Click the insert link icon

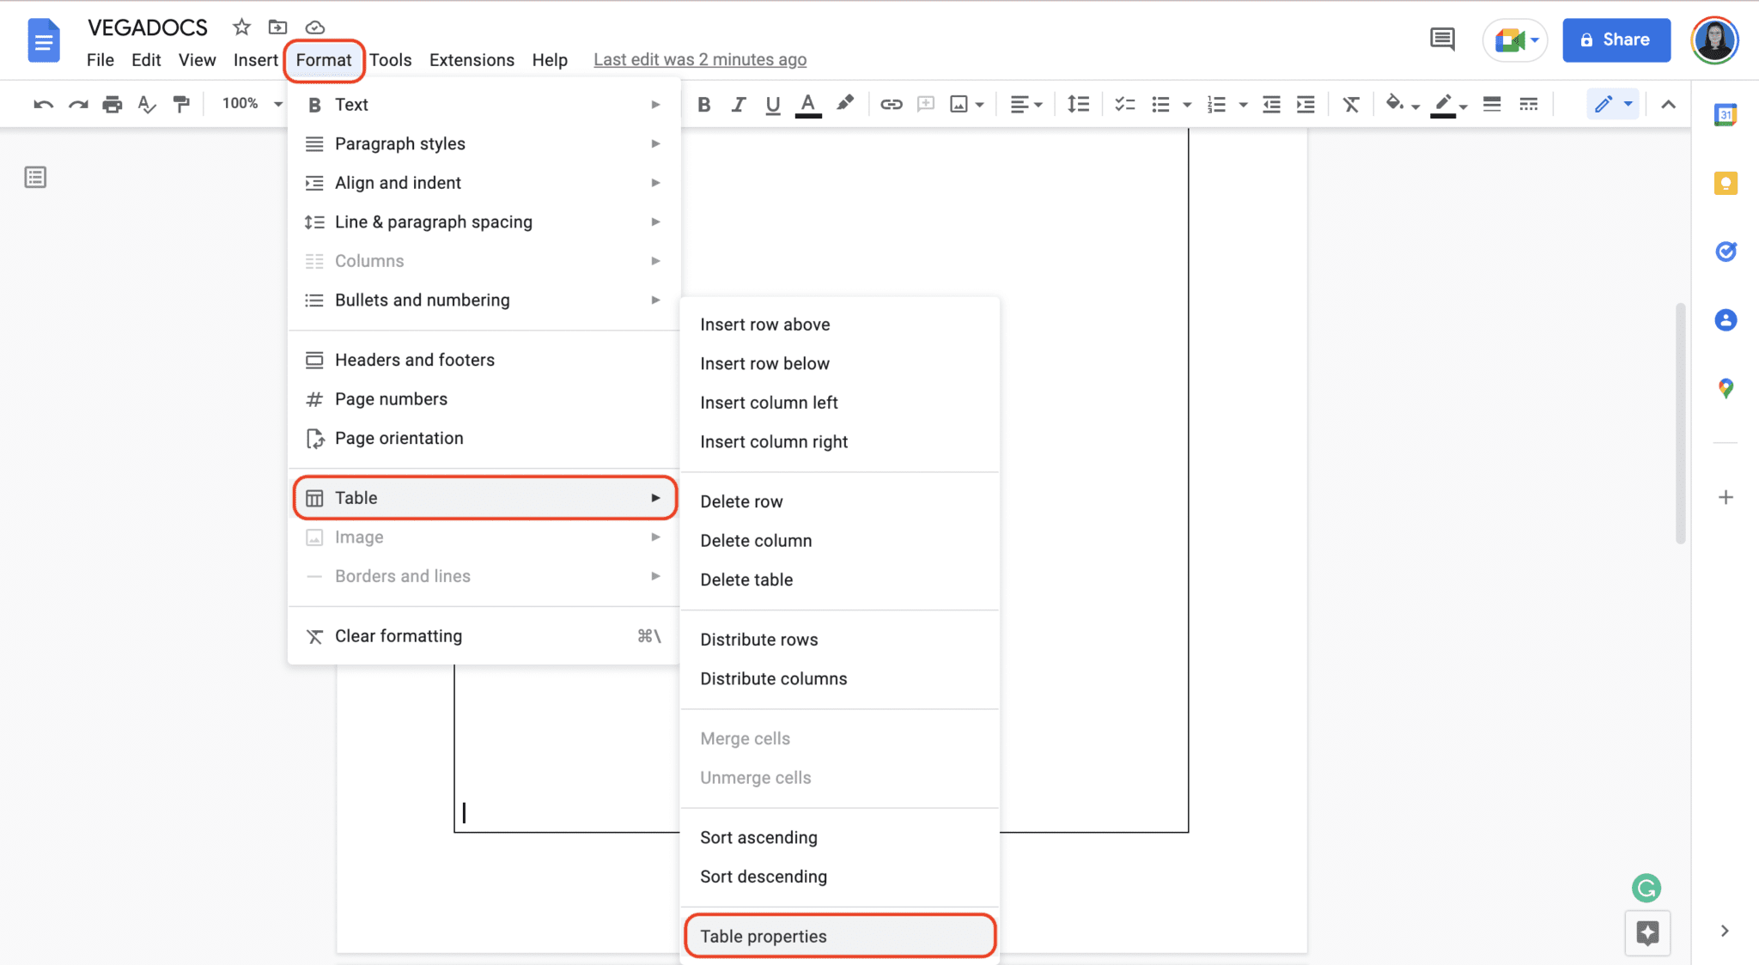click(x=891, y=104)
